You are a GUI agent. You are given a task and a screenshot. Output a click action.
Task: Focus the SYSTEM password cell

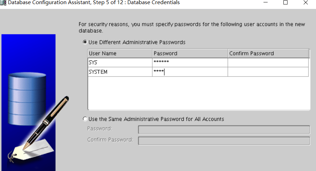190,72
